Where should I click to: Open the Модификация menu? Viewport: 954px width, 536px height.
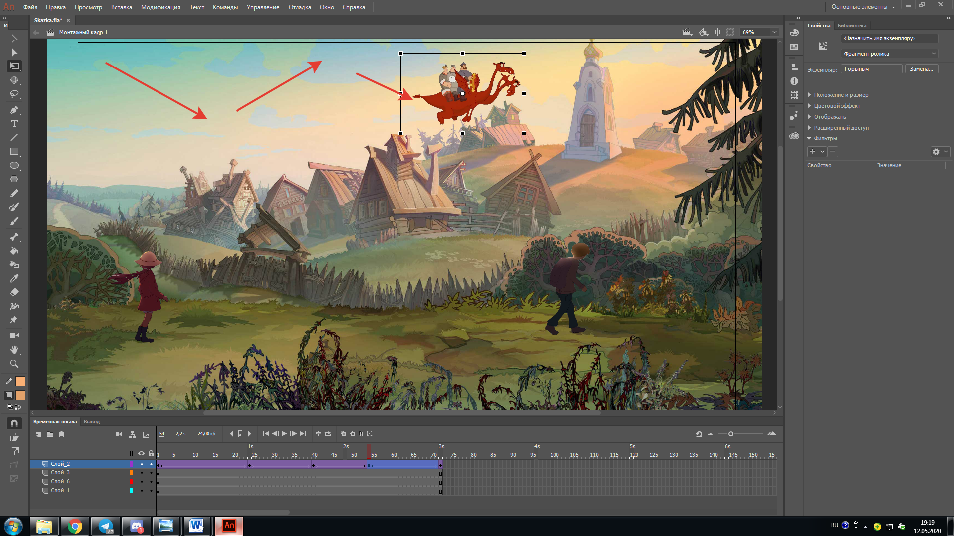tap(160, 7)
